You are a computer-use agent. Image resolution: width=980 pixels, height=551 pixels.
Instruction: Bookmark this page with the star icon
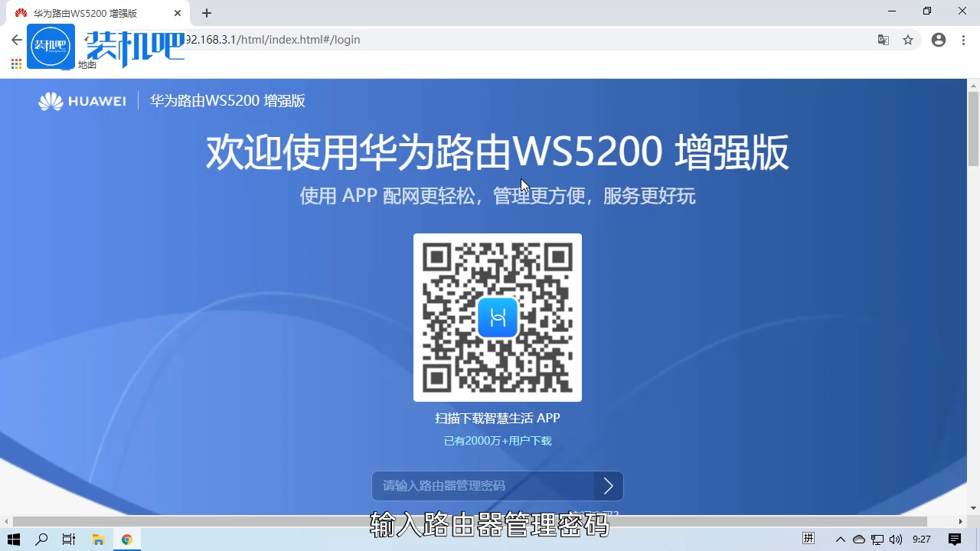(x=908, y=40)
